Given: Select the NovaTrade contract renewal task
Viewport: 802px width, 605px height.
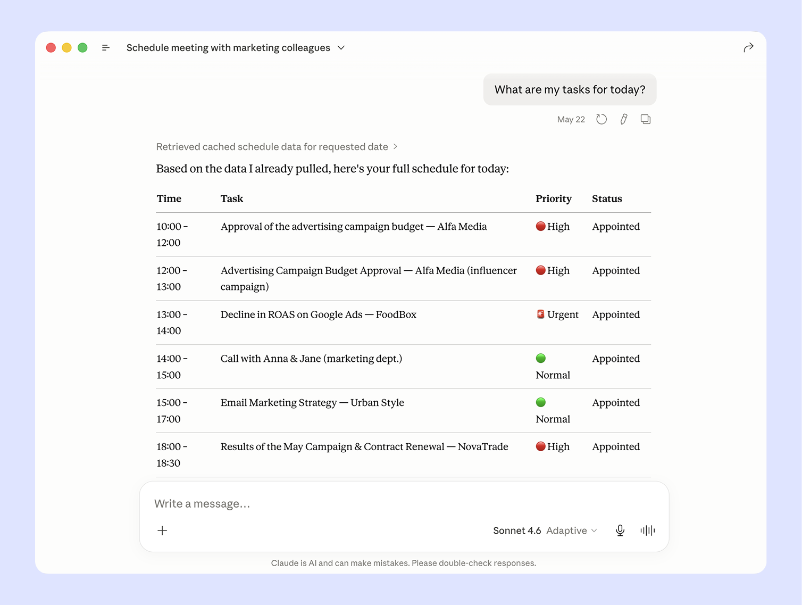Looking at the screenshot, I should tap(364, 447).
